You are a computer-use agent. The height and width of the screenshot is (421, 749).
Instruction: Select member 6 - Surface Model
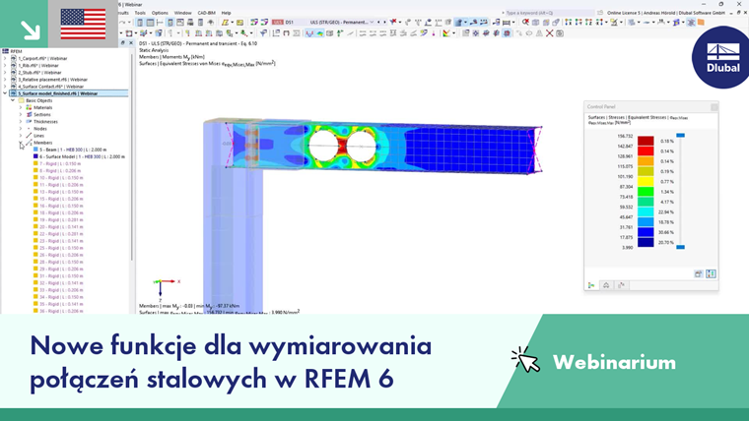click(82, 156)
